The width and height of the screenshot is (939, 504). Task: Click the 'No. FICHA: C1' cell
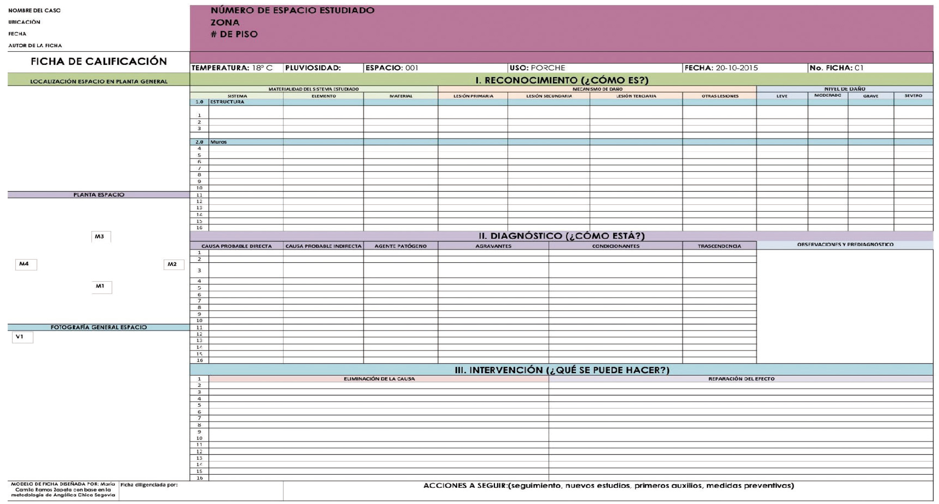(x=871, y=68)
